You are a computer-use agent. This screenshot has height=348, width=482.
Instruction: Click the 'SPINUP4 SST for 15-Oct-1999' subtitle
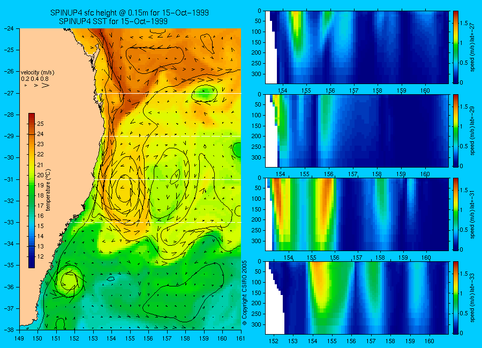point(113,21)
